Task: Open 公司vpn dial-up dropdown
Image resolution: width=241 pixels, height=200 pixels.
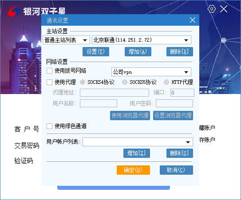Action: (x=151, y=72)
